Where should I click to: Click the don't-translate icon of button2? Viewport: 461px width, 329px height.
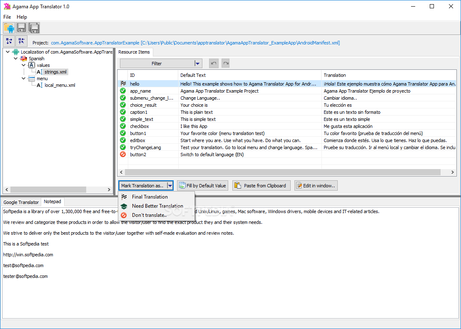(x=123, y=154)
